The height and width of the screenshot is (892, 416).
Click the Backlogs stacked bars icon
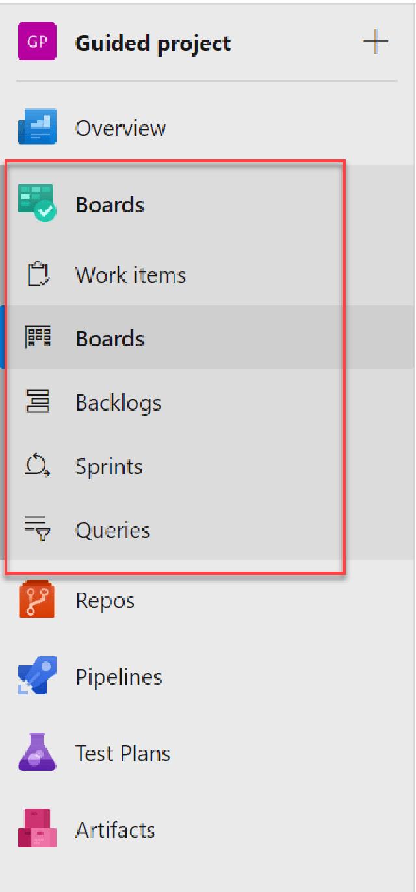point(37,402)
